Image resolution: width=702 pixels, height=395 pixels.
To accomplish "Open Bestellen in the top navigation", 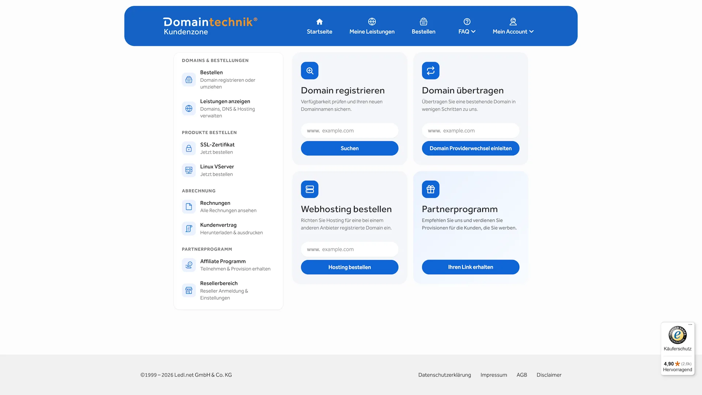I will 423,31.
